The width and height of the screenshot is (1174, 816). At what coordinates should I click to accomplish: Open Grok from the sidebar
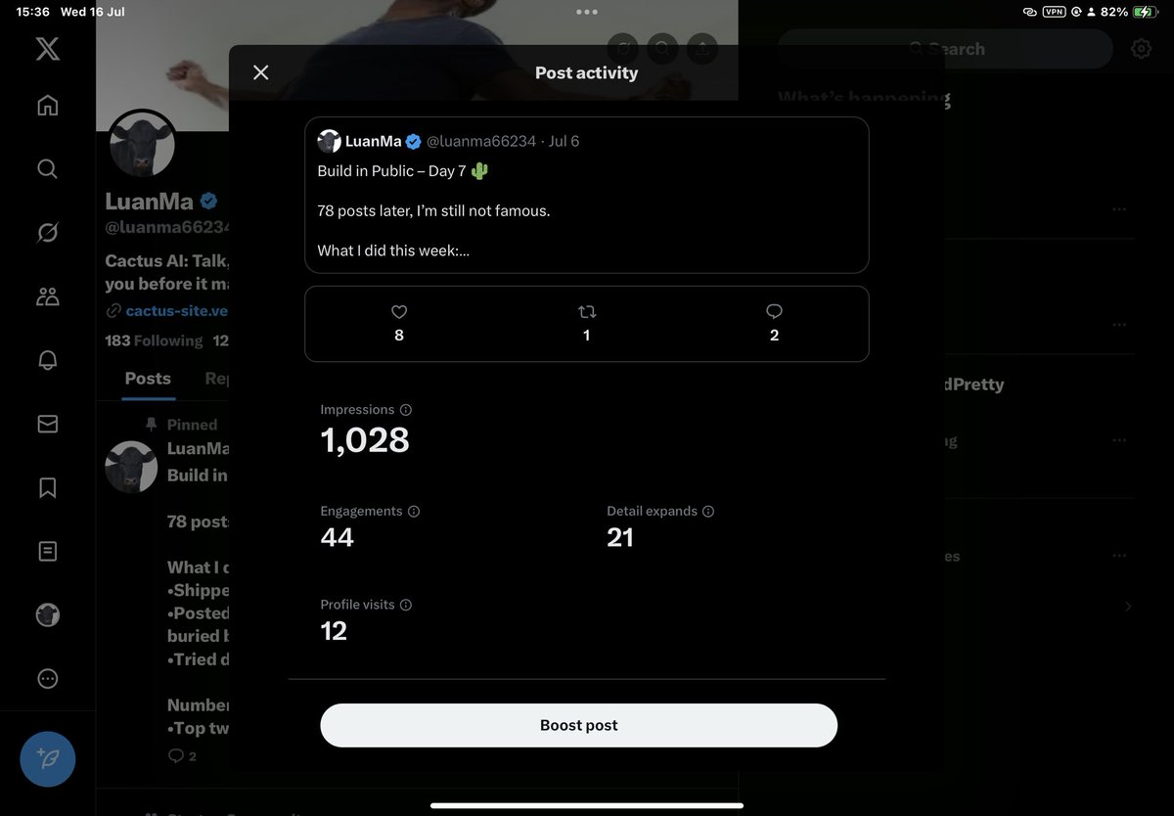(x=47, y=232)
